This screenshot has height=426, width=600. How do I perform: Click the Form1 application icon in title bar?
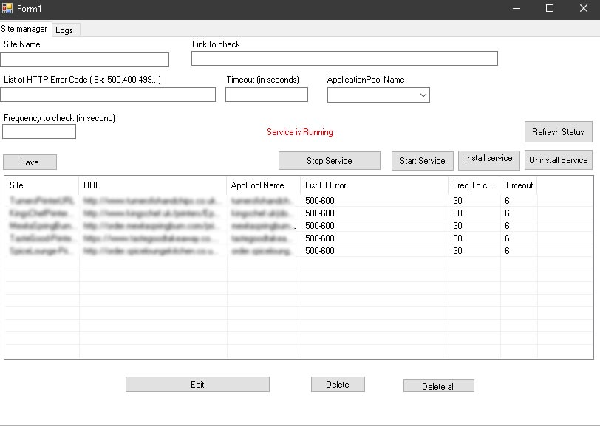click(7, 8)
